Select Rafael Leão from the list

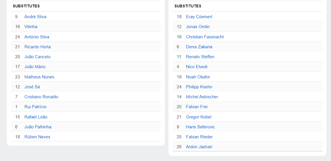click(x=36, y=117)
